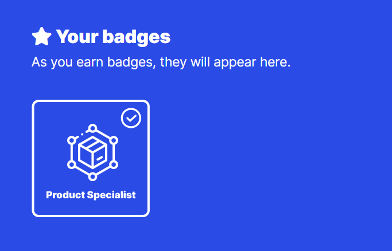Image resolution: width=392 pixels, height=251 pixels.
Task: Select the bottommost node circle of the hexagon
Action: pos(93,177)
